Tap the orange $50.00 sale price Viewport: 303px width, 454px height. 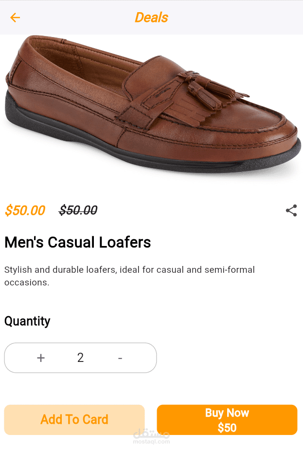coord(25,210)
